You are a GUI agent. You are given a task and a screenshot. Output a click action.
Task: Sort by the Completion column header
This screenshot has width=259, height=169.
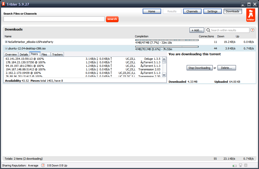[142, 36]
